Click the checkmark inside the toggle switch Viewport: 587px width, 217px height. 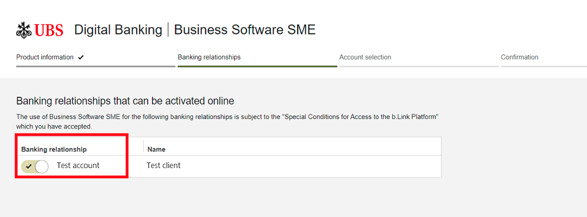pyautogui.click(x=28, y=166)
